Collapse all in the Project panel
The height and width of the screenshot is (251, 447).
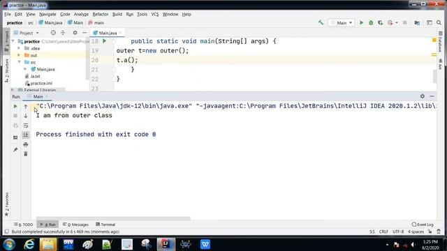(x=63, y=33)
